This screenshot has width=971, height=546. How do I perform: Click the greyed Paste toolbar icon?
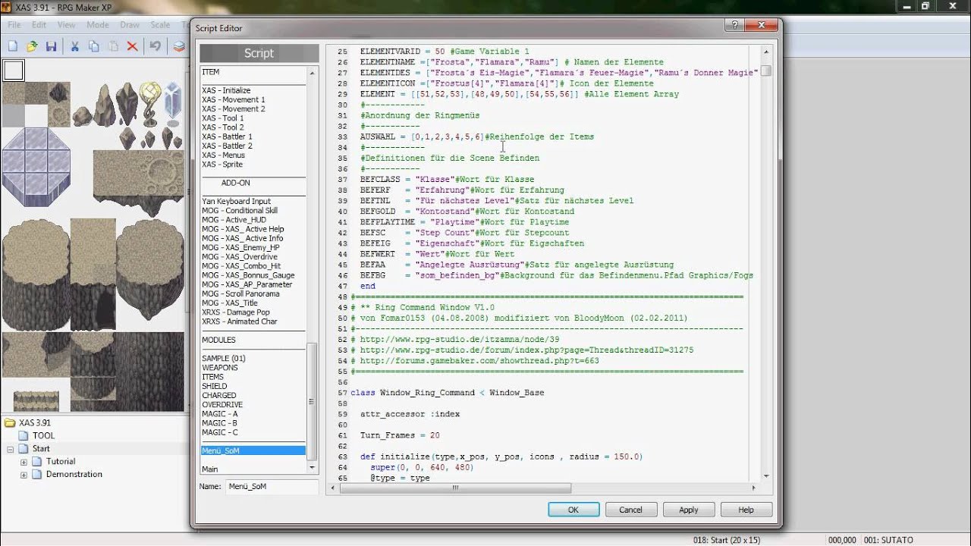pyautogui.click(x=113, y=46)
